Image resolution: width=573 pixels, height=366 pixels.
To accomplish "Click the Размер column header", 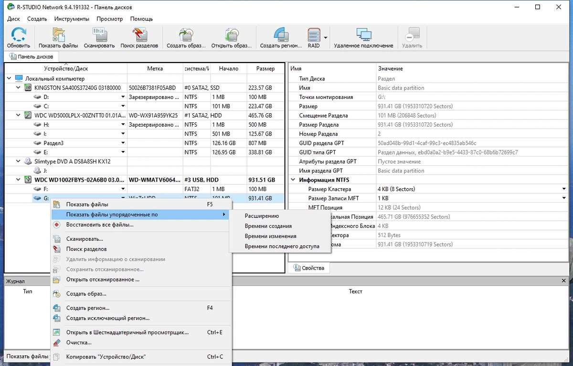I will pyautogui.click(x=265, y=68).
